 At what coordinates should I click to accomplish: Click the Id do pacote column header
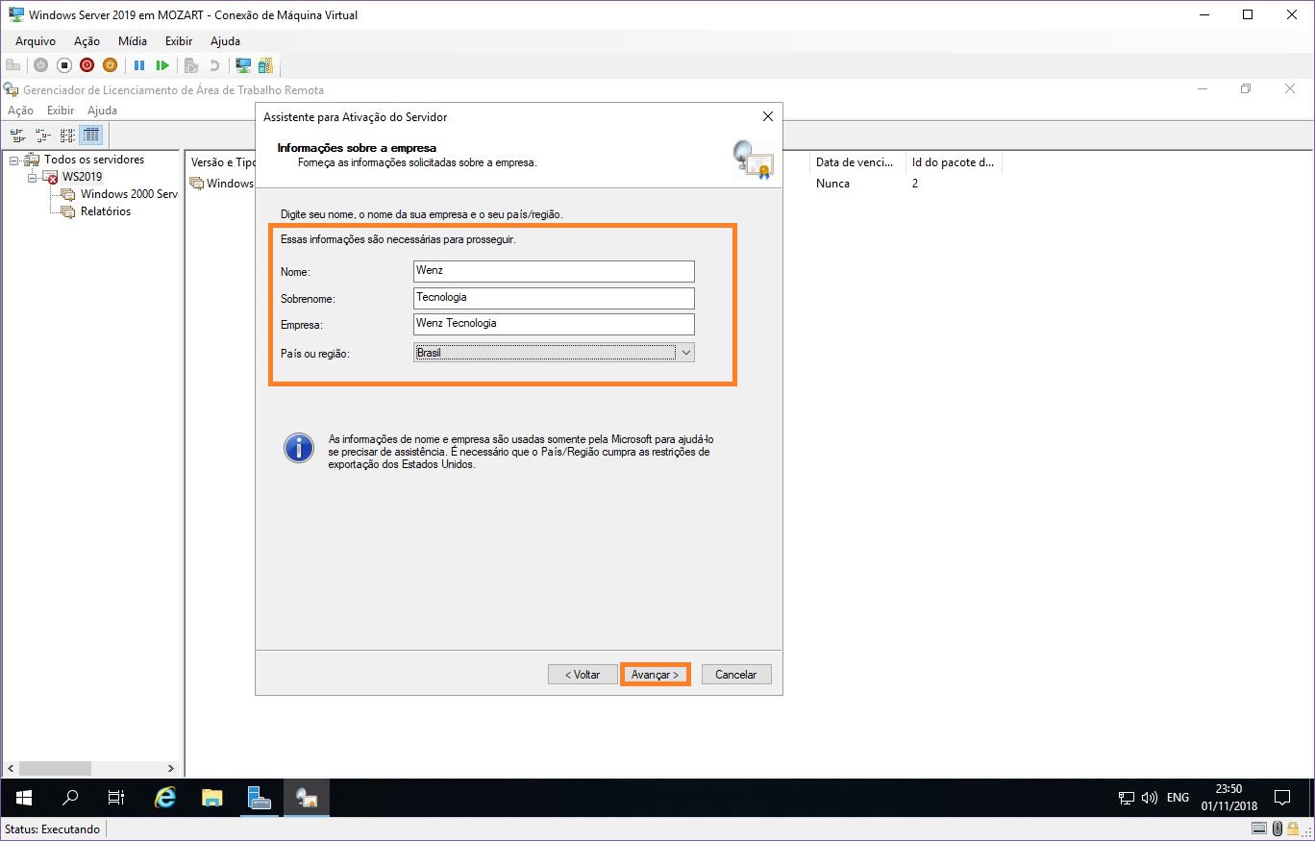click(954, 162)
